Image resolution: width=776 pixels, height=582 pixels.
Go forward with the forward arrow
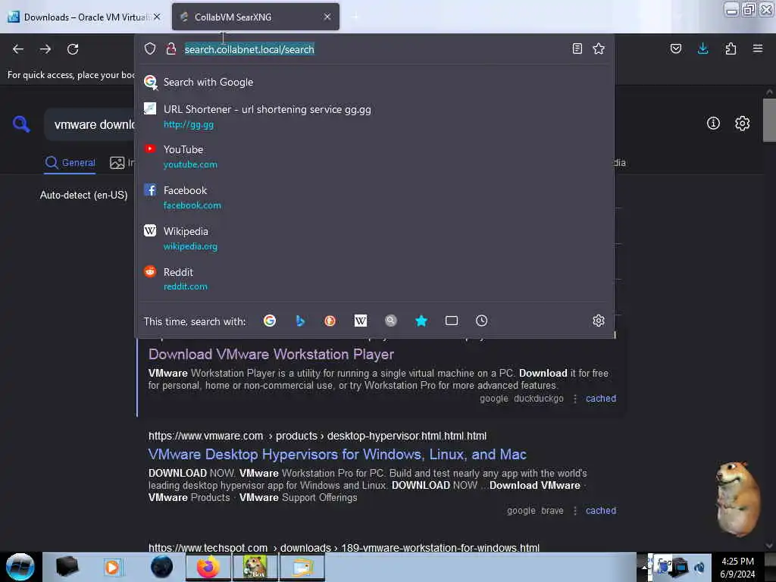pyautogui.click(x=45, y=49)
